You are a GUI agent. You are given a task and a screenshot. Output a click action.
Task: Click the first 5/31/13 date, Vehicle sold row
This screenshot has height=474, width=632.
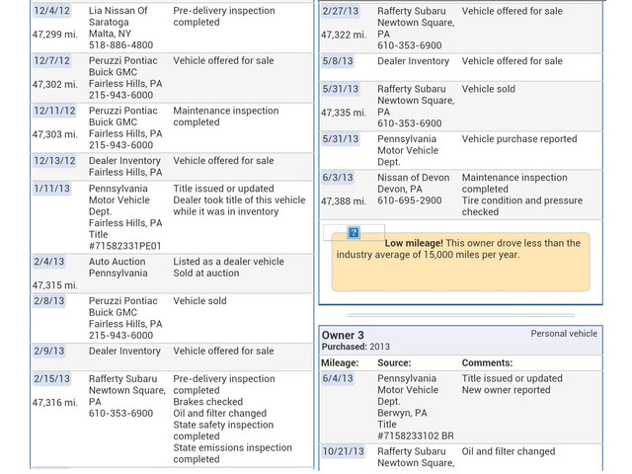point(340,89)
